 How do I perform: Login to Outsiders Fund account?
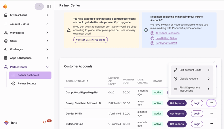197,124
